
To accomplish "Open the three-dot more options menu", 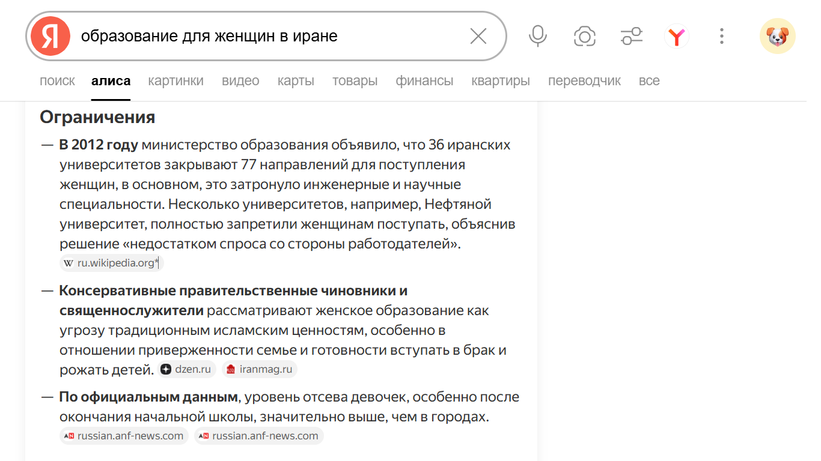I will (x=722, y=37).
